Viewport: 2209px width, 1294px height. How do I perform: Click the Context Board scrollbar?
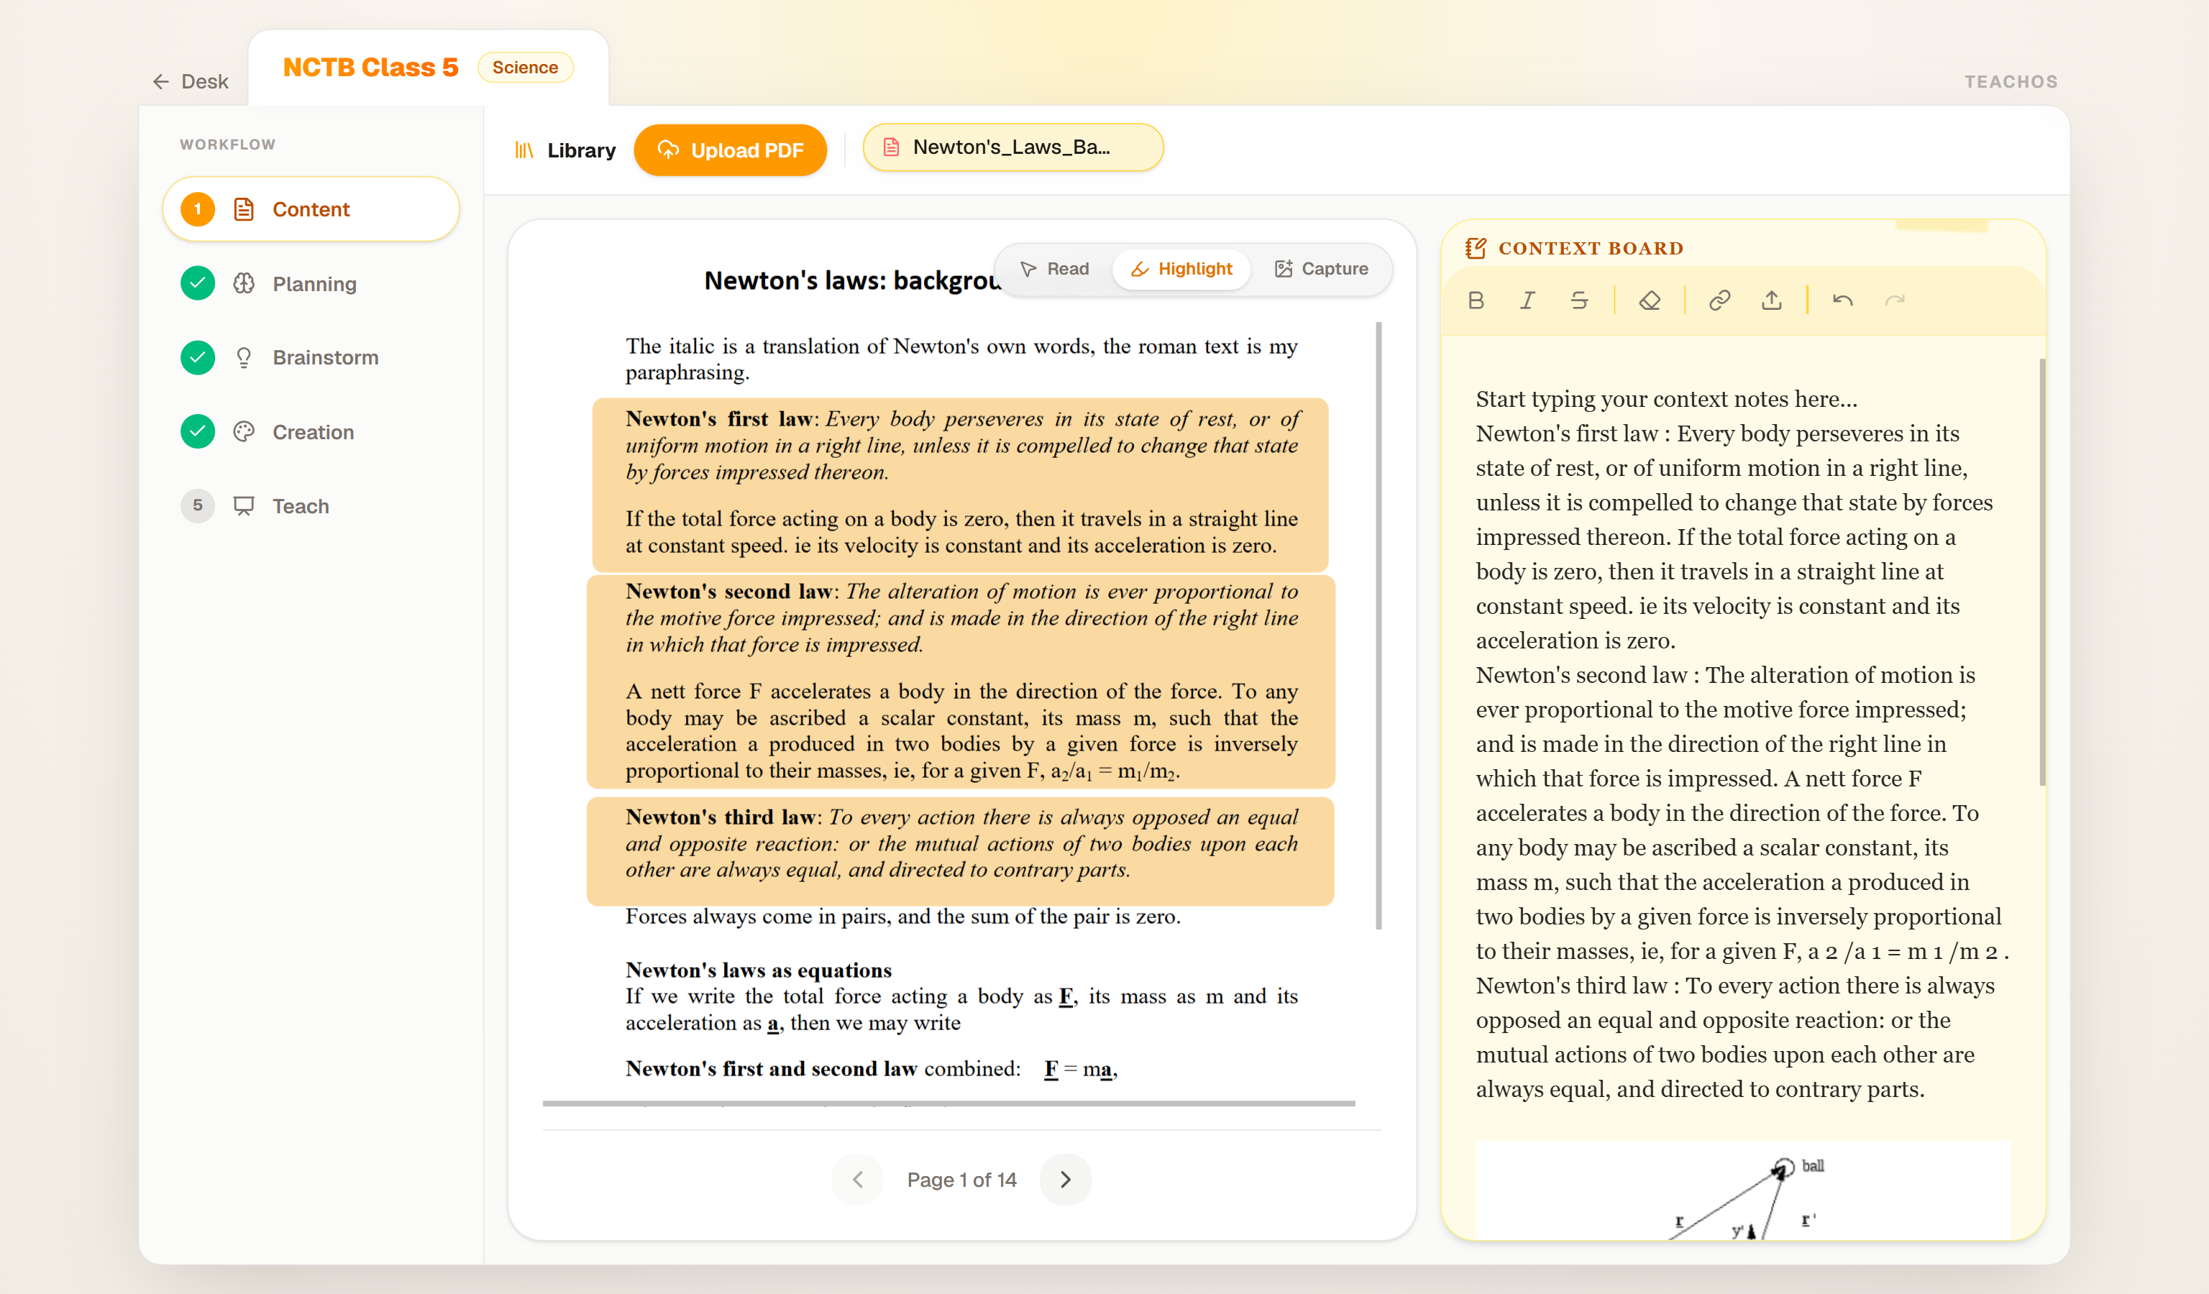coord(2042,572)
